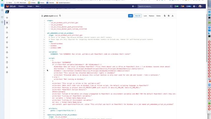
Task: Click the '- shared-windows' code line
Action: click(x=56, y=44)
